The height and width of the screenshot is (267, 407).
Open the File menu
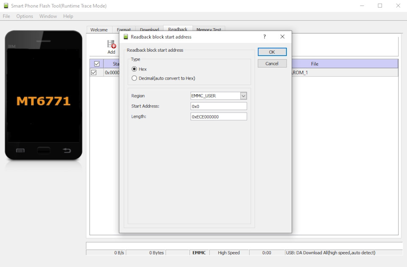[x=6, y=16]
